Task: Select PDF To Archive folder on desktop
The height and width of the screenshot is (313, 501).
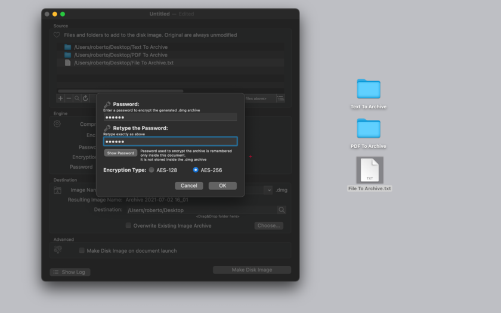Action: pyautogui.click(x=369, y=128)
